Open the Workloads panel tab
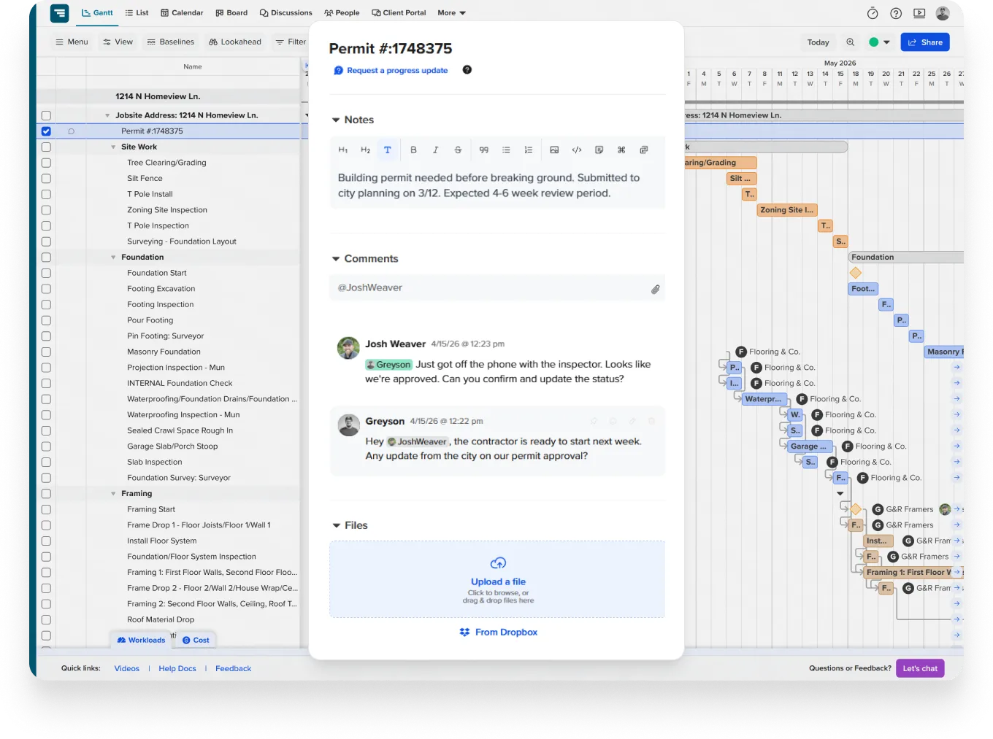 (x=142, y=641)
